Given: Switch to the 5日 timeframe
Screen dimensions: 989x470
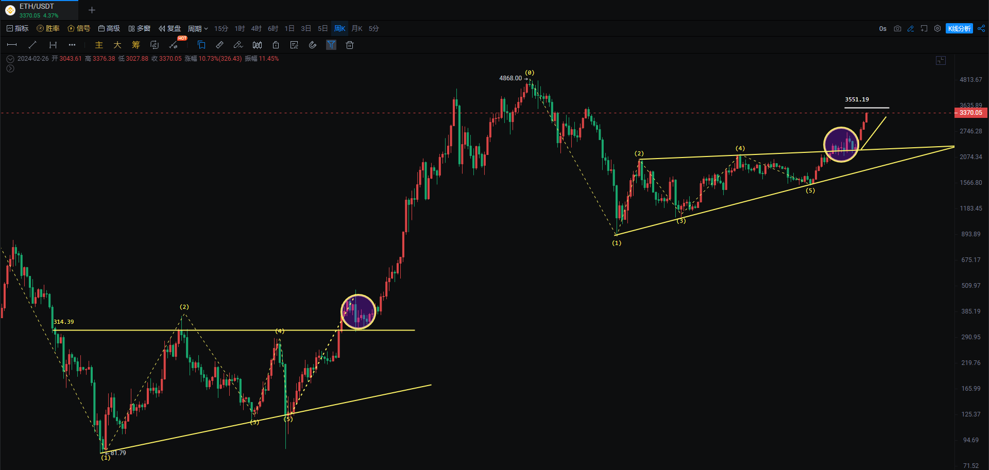Looking at the screenshot, I should coord(322,29).
